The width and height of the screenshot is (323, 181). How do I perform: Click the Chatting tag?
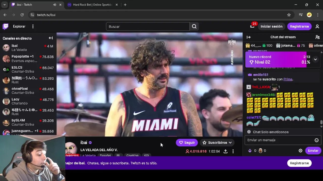[132, 156]
